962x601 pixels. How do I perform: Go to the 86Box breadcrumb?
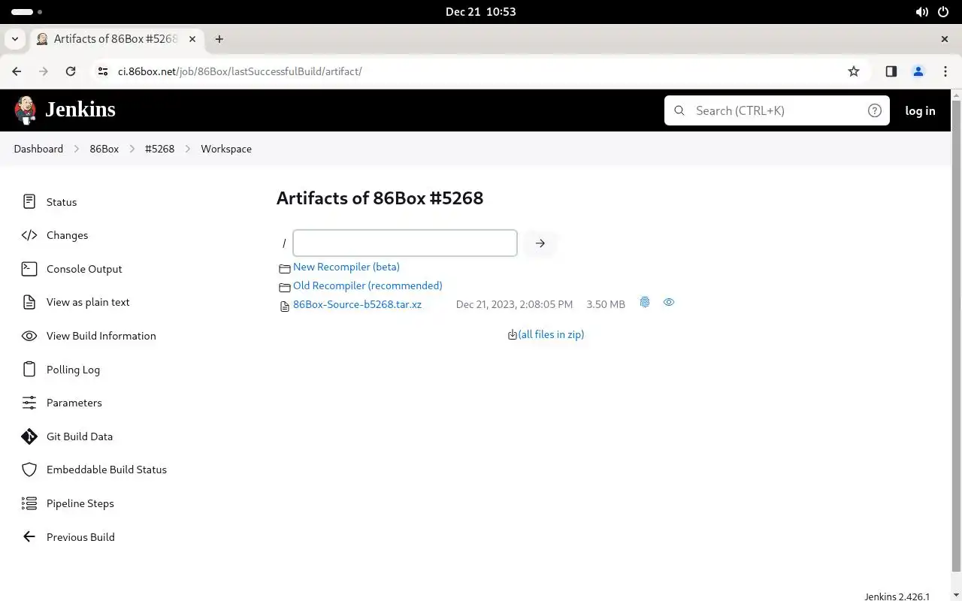click(x=104, y=149)
